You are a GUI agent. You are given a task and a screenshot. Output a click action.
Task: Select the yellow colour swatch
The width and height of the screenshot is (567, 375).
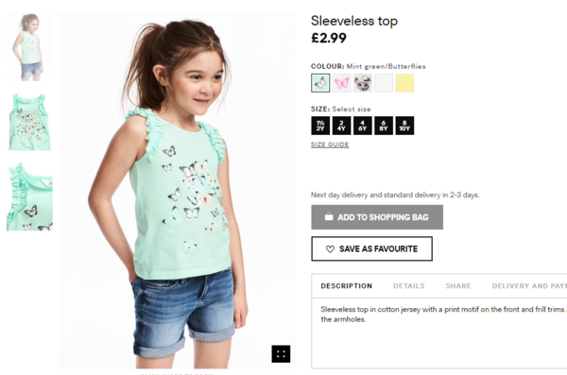(x=404, y=83)
